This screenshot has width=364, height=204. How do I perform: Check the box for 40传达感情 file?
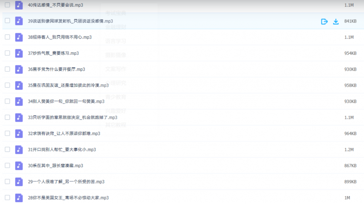click(7, 5)
